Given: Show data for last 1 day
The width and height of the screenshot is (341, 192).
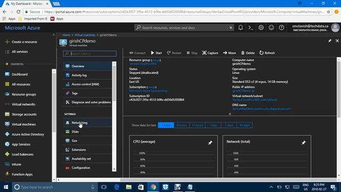Looking at the screenshot, I should (x=213, y=125).
